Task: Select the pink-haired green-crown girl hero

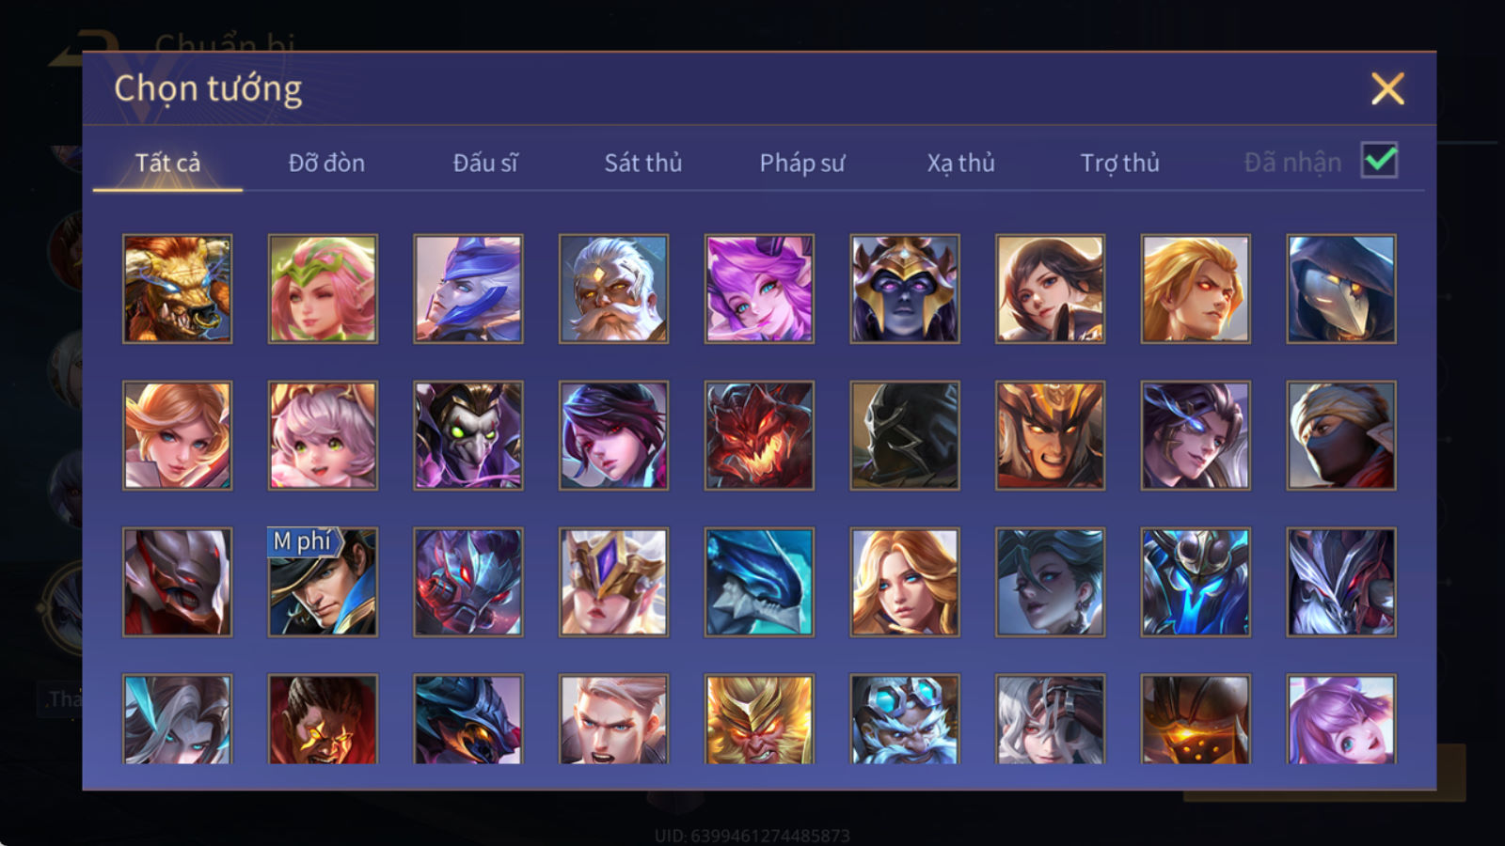Action: click(323, 289)
